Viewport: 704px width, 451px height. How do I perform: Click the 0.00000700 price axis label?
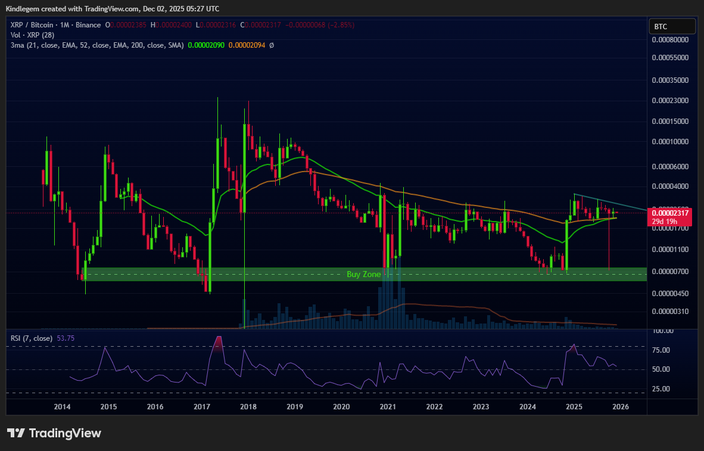[x=670, y=272]
